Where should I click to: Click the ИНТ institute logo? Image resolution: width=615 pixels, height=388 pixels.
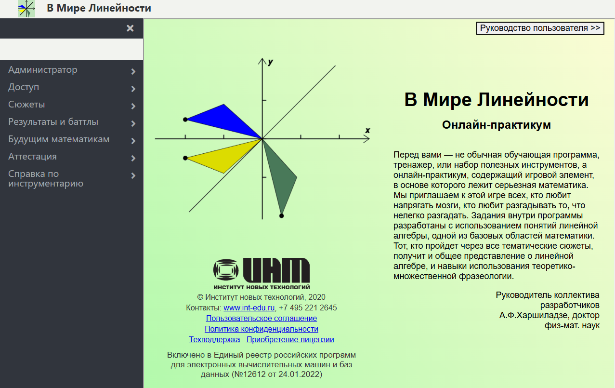(262, 273)
